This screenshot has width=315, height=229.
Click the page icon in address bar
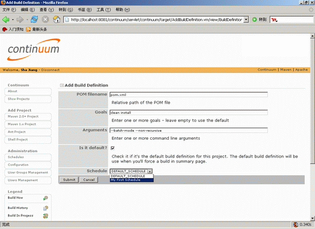click(67, 19)
